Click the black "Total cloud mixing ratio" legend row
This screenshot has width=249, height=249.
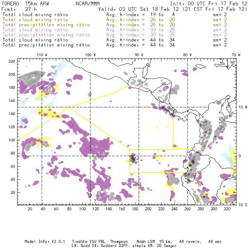pos(35,40)
